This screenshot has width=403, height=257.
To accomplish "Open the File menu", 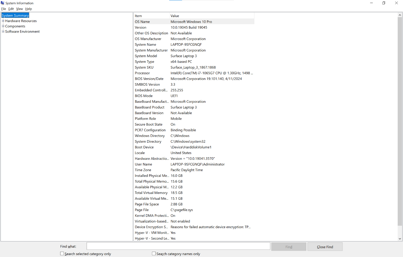I will coord(4,9).
